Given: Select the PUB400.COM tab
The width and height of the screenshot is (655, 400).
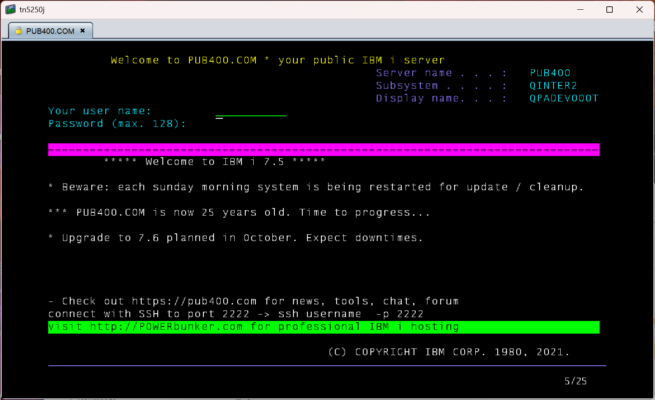Looking at the screenshot, I should coord(50,31).
